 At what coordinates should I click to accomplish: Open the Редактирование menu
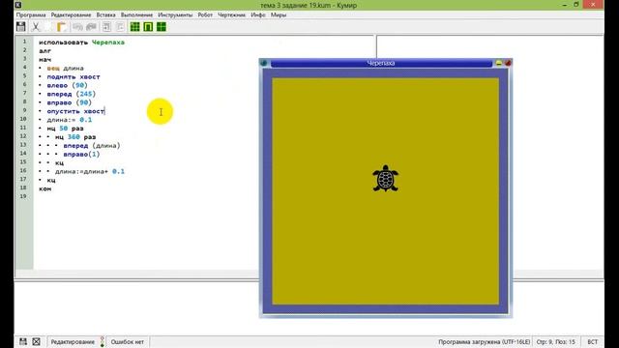(71, 14)
